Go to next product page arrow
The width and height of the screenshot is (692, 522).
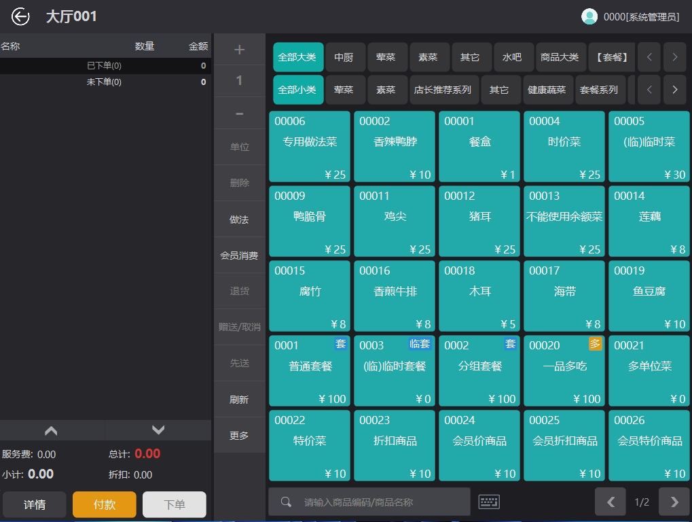pos(674,502)
